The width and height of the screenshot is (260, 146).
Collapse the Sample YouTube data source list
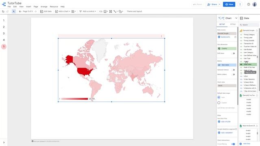pos(257,96)
